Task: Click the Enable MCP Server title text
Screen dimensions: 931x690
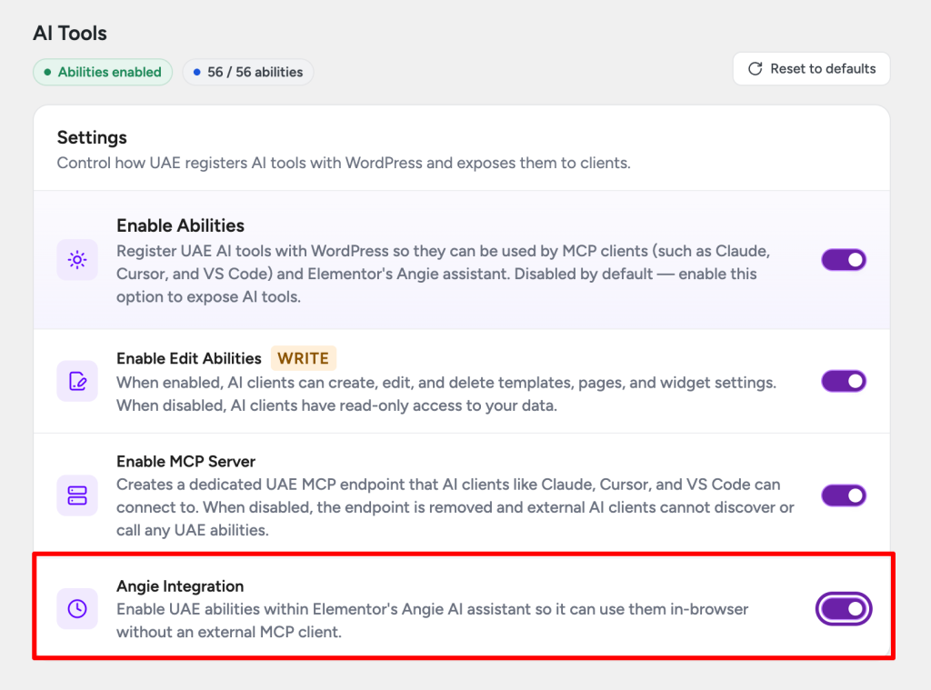Action: 185,462
